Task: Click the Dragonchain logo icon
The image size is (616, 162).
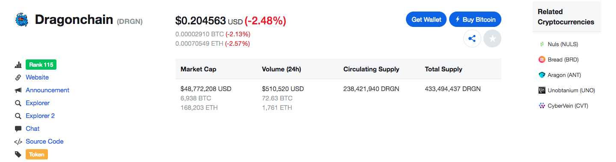Action: [x=21, y=20]
